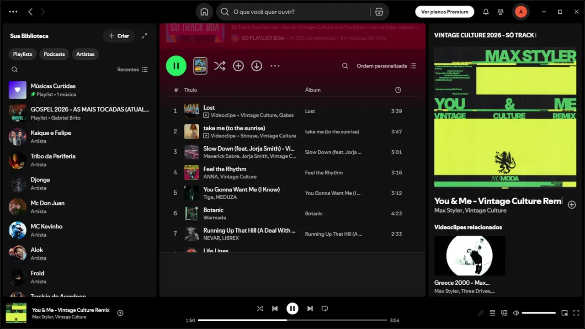585x329 pixels.
Task: Open playlist more options ellipsis
Action: [275, 66]
